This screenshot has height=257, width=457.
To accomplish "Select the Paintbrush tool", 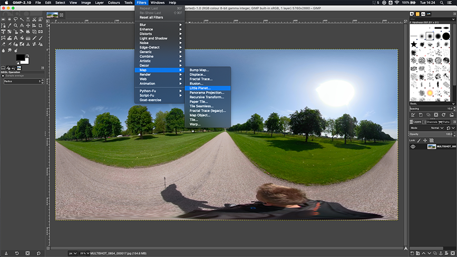I will coord(41,38).
